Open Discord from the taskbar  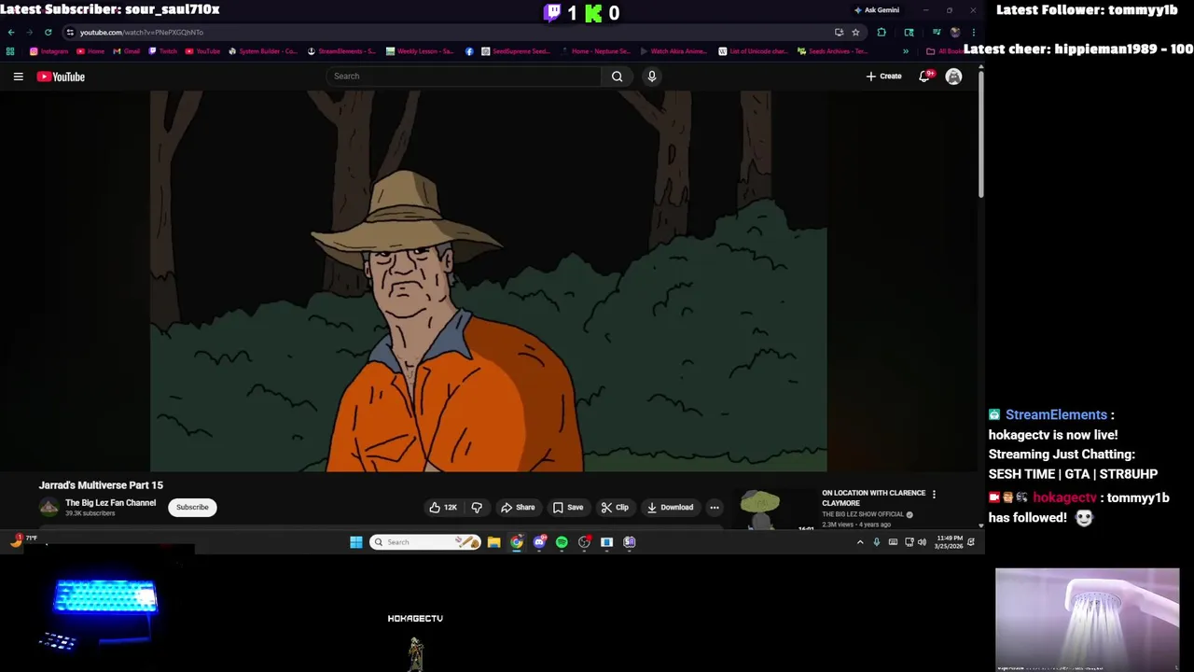pos(539,542)
